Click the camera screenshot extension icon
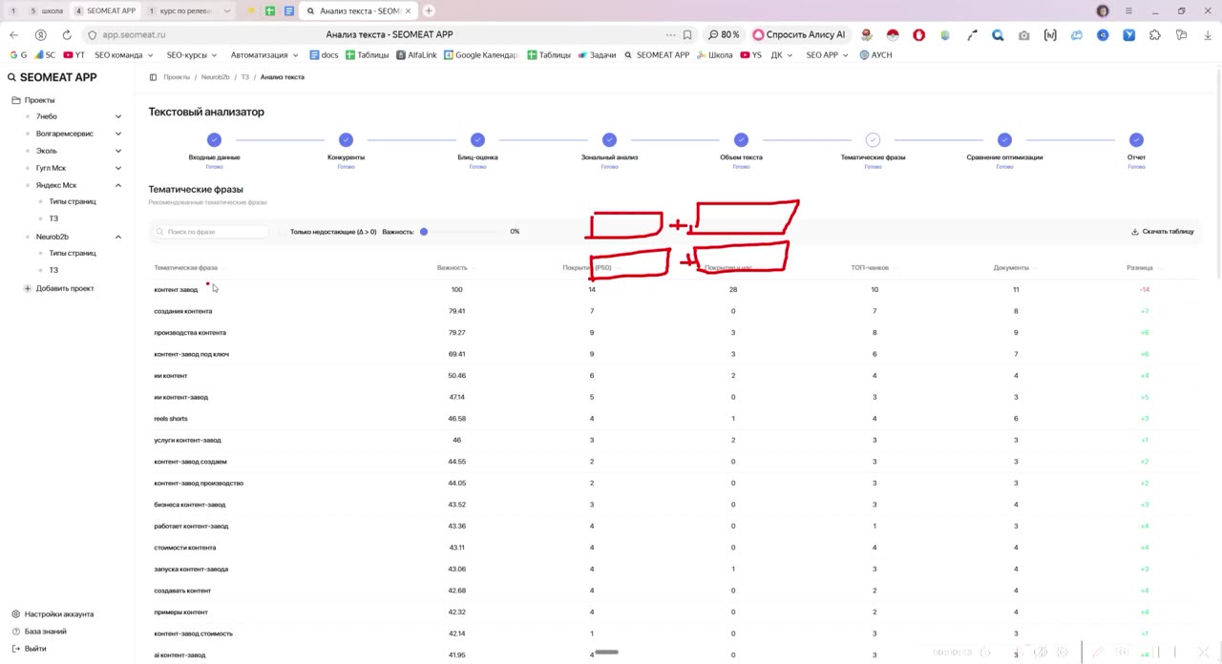The image size is (1222, 664). coord(1024,34)
